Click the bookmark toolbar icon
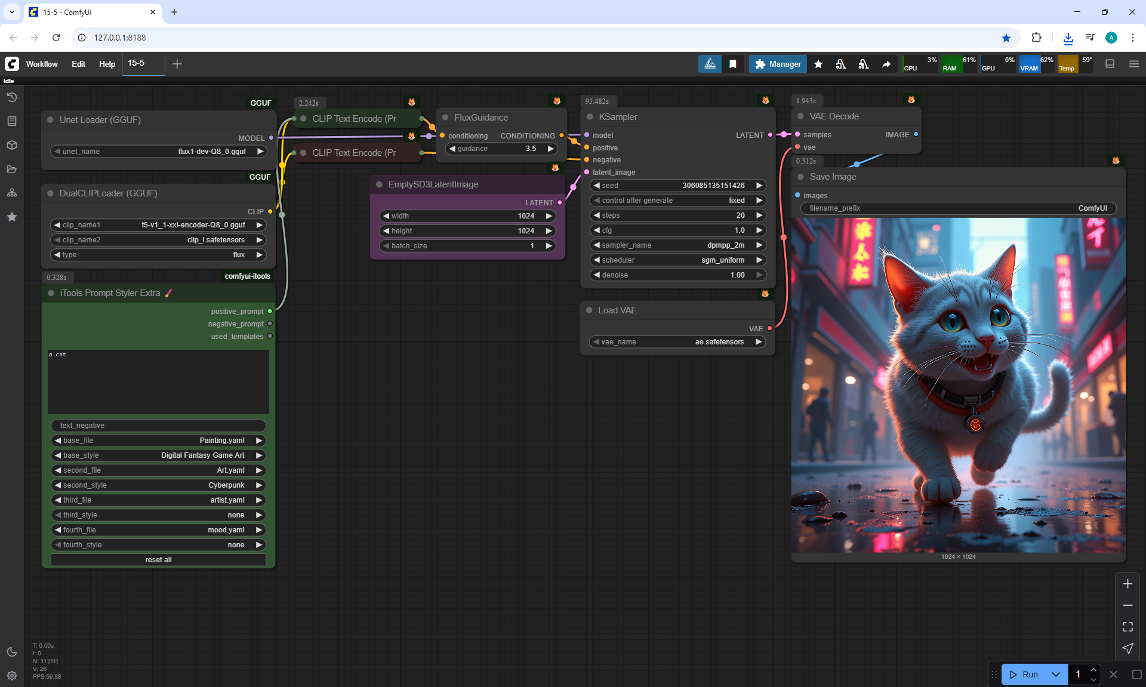The width and height of the screenshot is (1146, 687). pyautogui.click(x=733, y=64)
